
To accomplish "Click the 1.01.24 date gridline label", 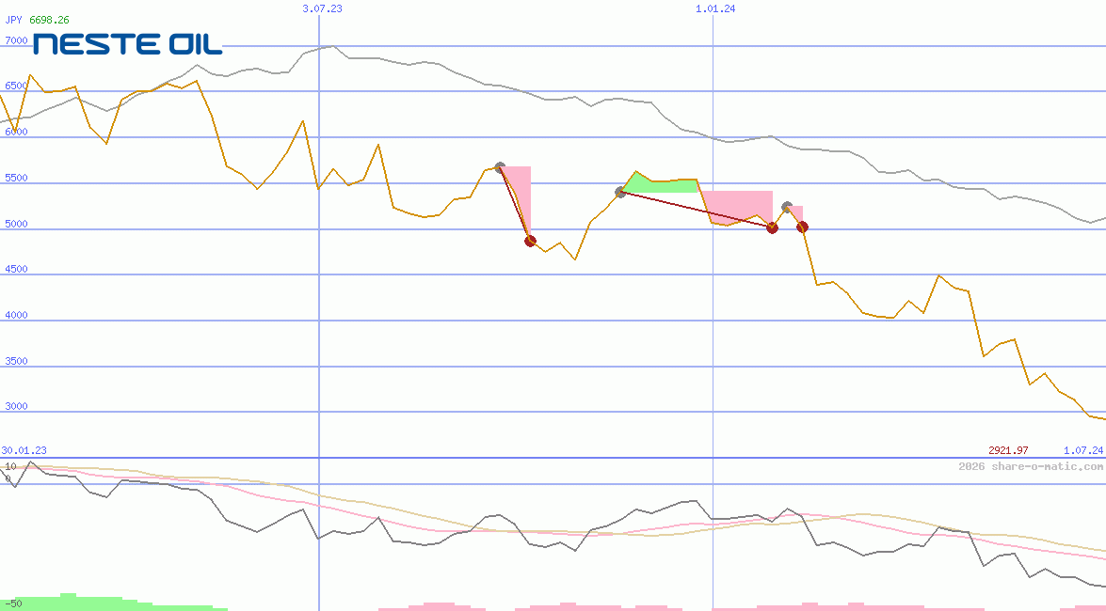I will point(713,8).
